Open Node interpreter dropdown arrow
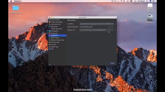Screen dimensions: 165x92 pyautogui.click(x=112, y=27)
